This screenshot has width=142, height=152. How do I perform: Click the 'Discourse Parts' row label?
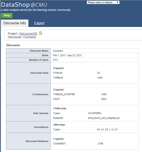click(39, 73)
